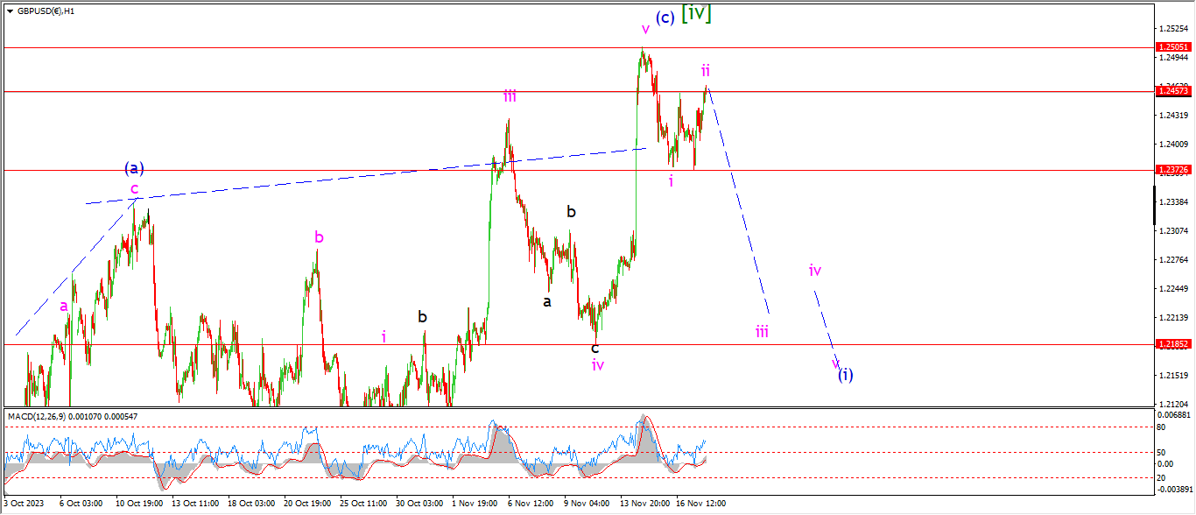Click the black a wave label
1196x515 pixels.
[x=547, y=302]
